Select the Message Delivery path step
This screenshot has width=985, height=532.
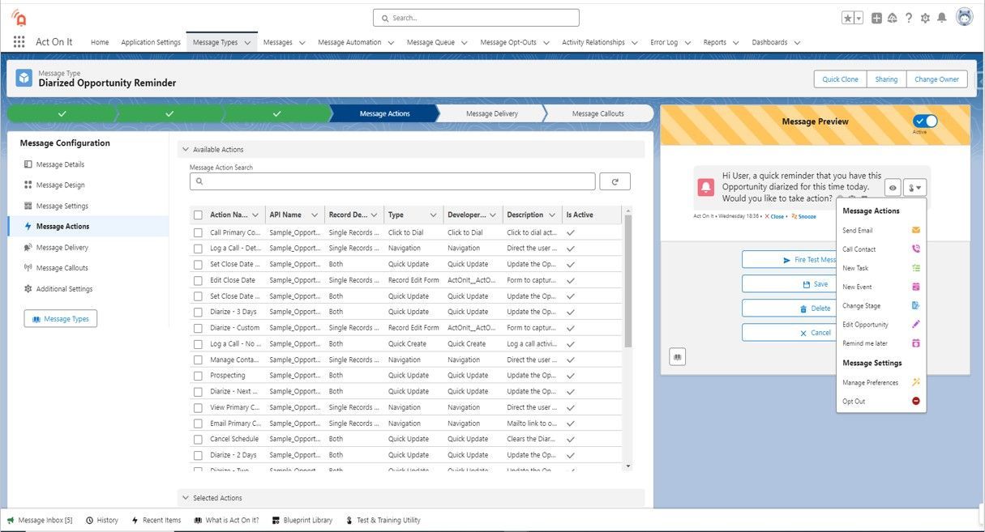(x=491, y=113)
